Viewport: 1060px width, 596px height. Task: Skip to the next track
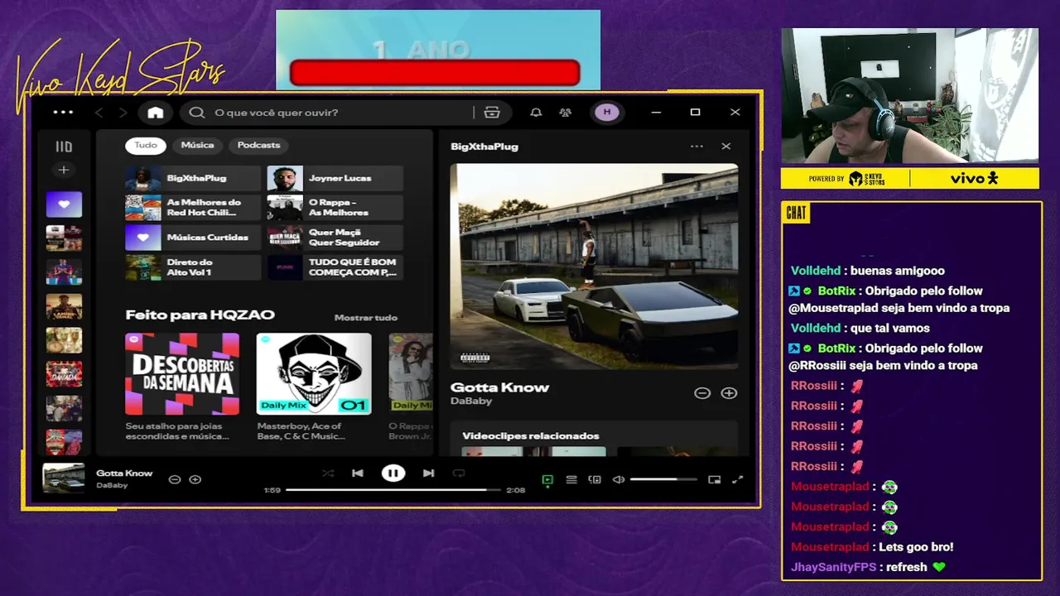(x=428, y=473)
